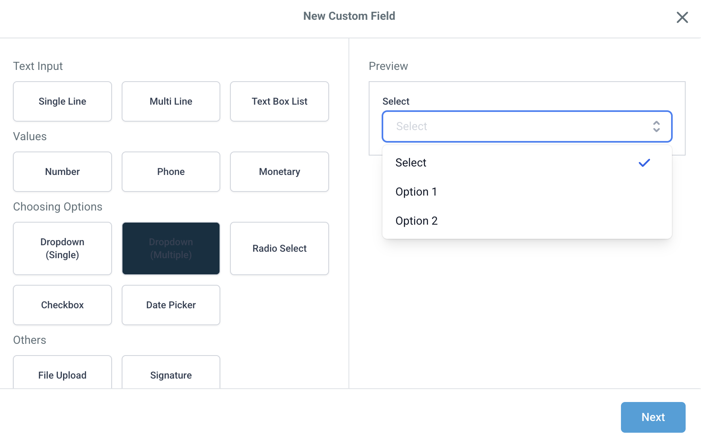Viewport: 701px width, 442px height.
Task: Click the up-down chevron in Select field
Action: coord(656,126)
